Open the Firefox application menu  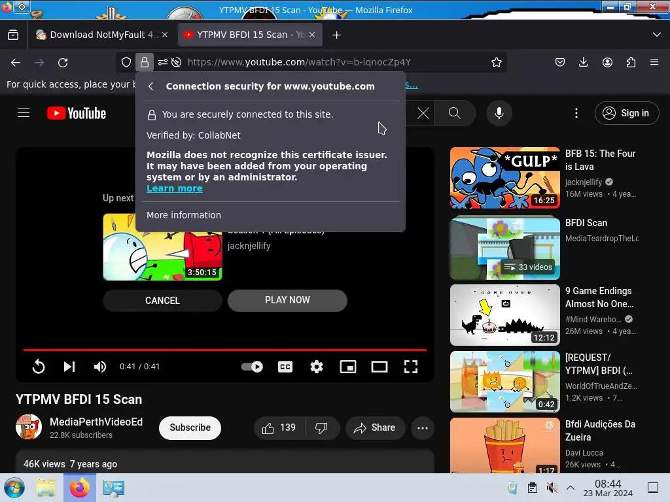point(654,62)
